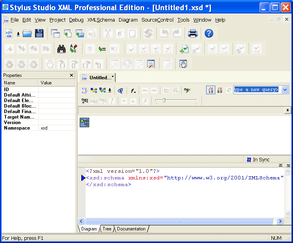Expand the new document dropdown arrow

point(18,34)
